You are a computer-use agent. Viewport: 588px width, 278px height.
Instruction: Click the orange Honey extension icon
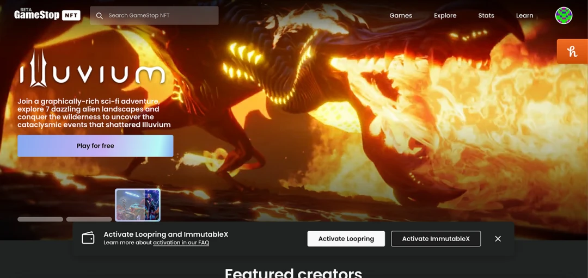point(572,52)
